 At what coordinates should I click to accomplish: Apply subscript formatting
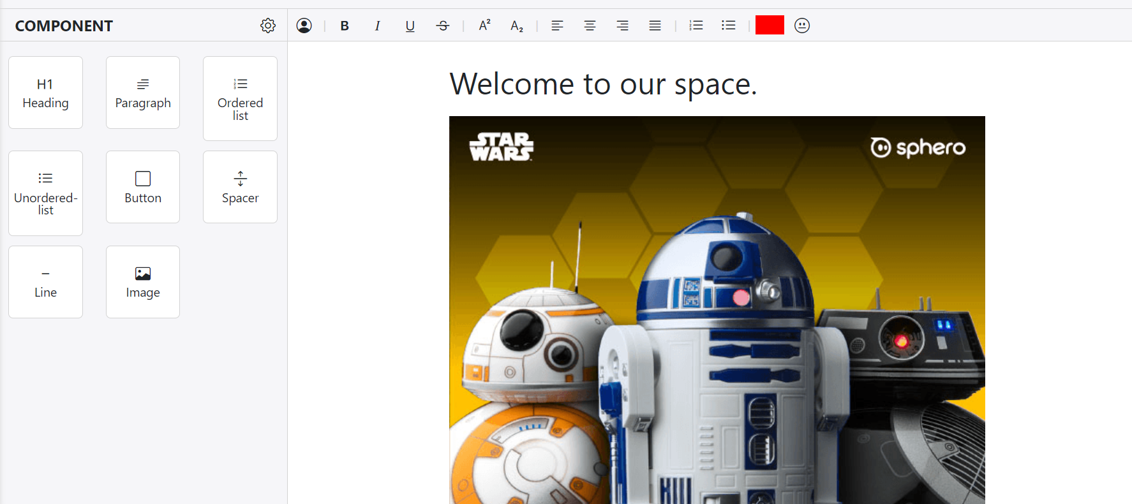point(517,26)
